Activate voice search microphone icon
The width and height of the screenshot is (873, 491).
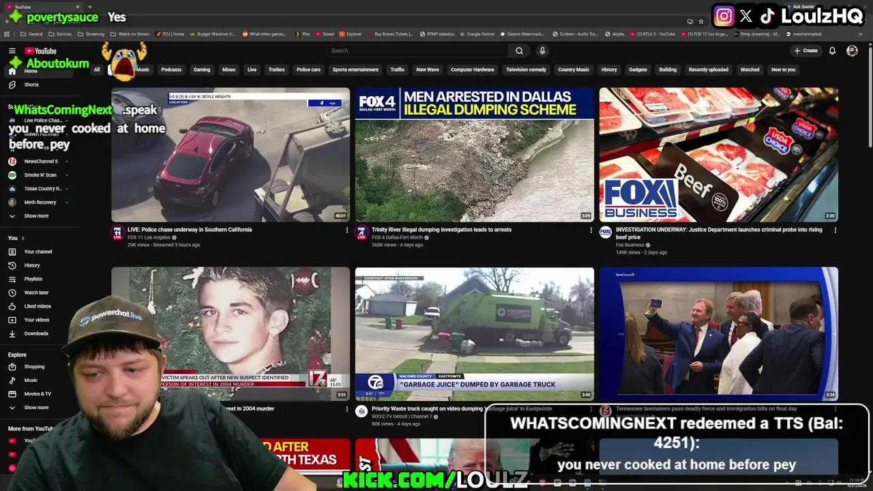[542, 50]
